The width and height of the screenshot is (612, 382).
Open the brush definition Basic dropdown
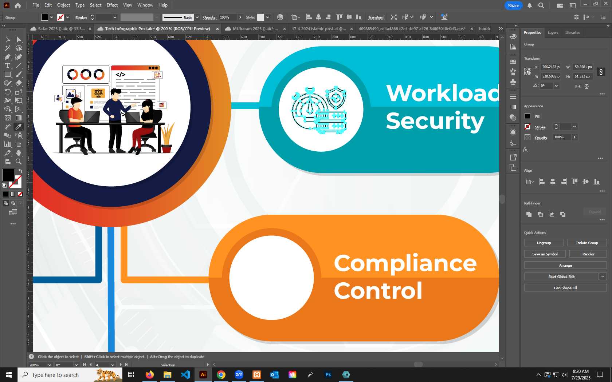(197, 17)
